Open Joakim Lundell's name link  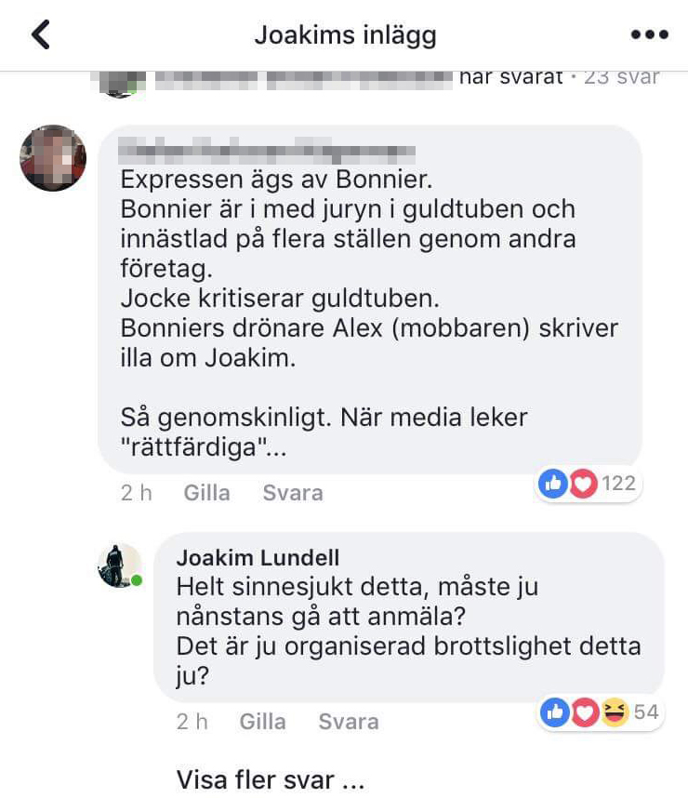[258, 558]
